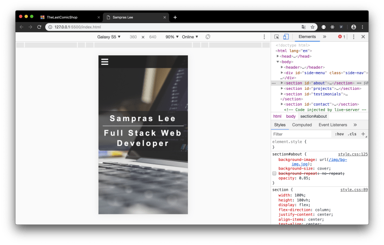The height and width of the screenshot is (245, 384).
Task: Click the background-size cover value
Action: (322, 169)
